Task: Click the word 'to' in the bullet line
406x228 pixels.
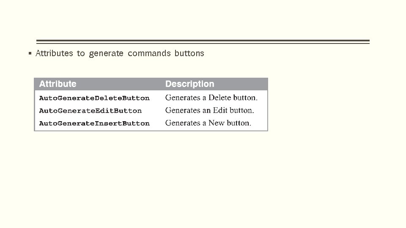Action: tap(81, 54)
